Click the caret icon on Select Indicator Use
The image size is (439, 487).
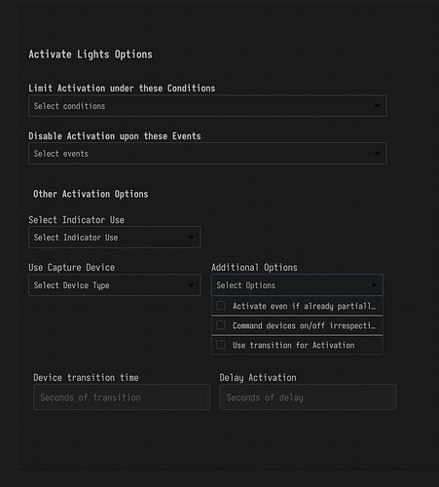(x=191, y=238)
